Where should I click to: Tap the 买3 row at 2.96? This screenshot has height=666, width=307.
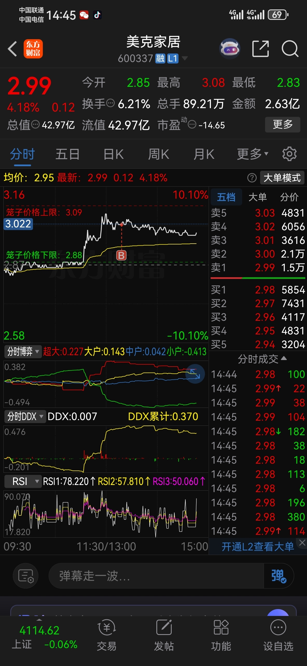click(x=258, y=317)
